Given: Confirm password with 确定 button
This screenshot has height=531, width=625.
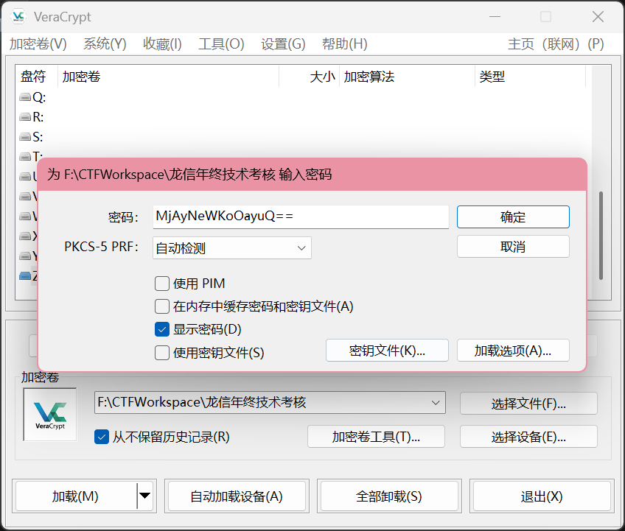Looking at the screenshot, I should 513,217.
